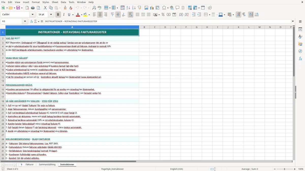305x171 pixels.
Task: Click the zoom in plus button
Action: coord(295,169)
